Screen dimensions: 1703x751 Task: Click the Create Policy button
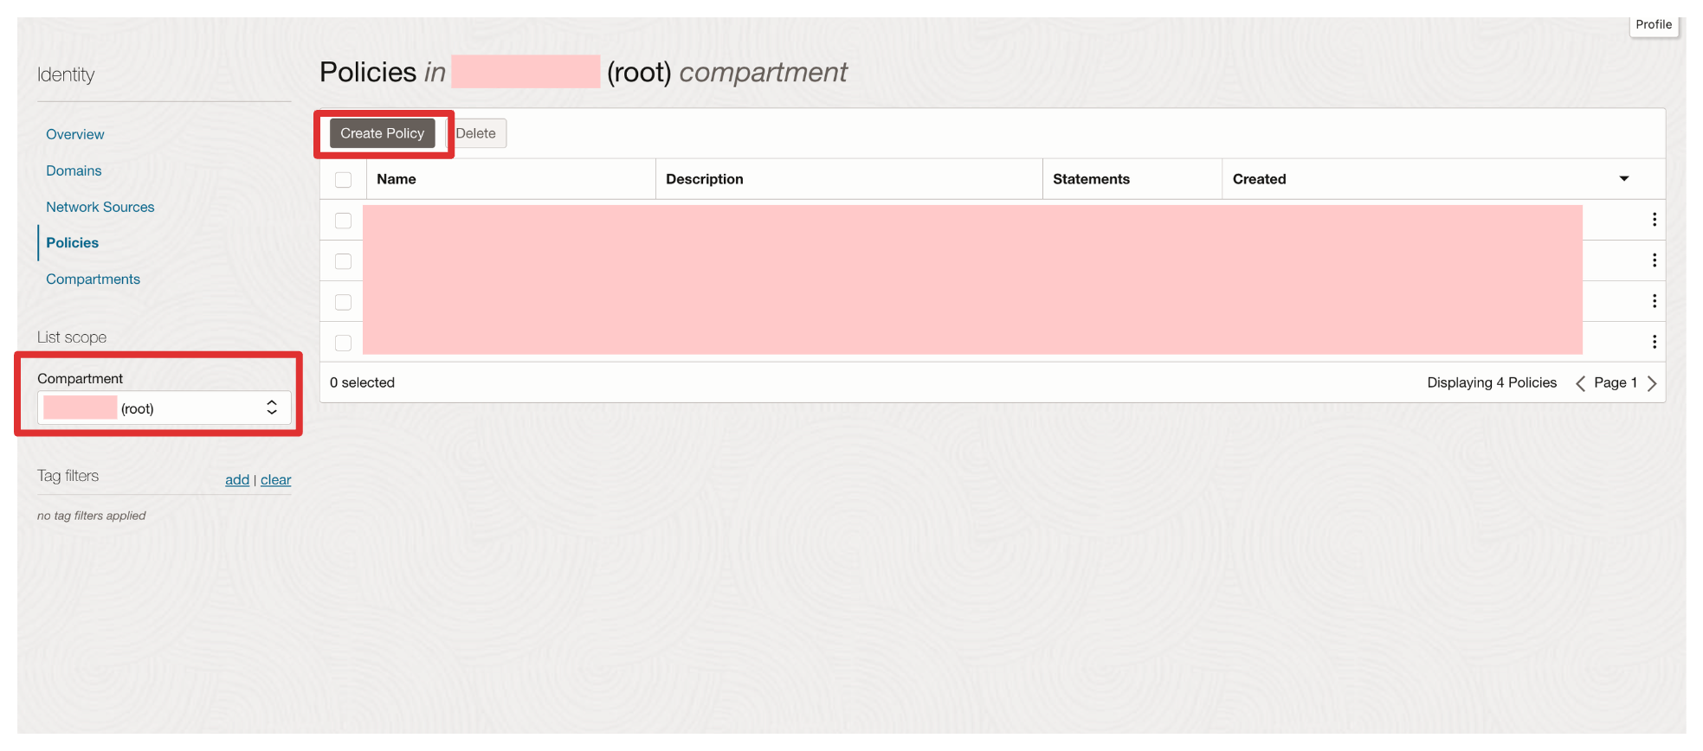click(382, 133)
